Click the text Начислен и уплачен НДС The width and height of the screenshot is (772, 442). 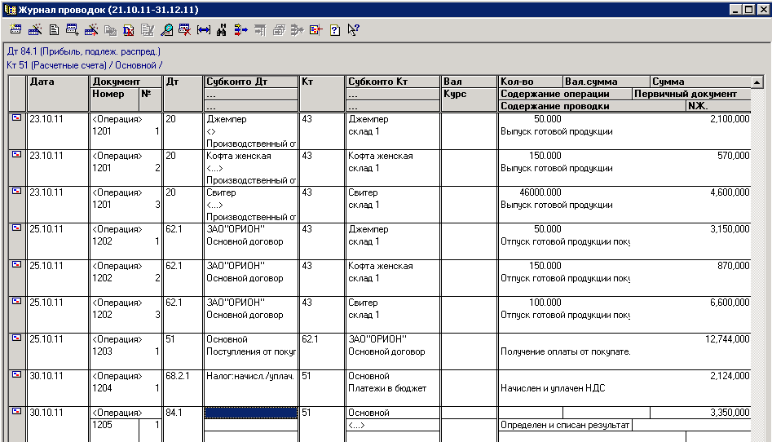click(553, 388)
